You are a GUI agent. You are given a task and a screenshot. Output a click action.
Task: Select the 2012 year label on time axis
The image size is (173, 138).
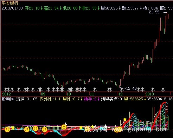click(x=7, y=94)
